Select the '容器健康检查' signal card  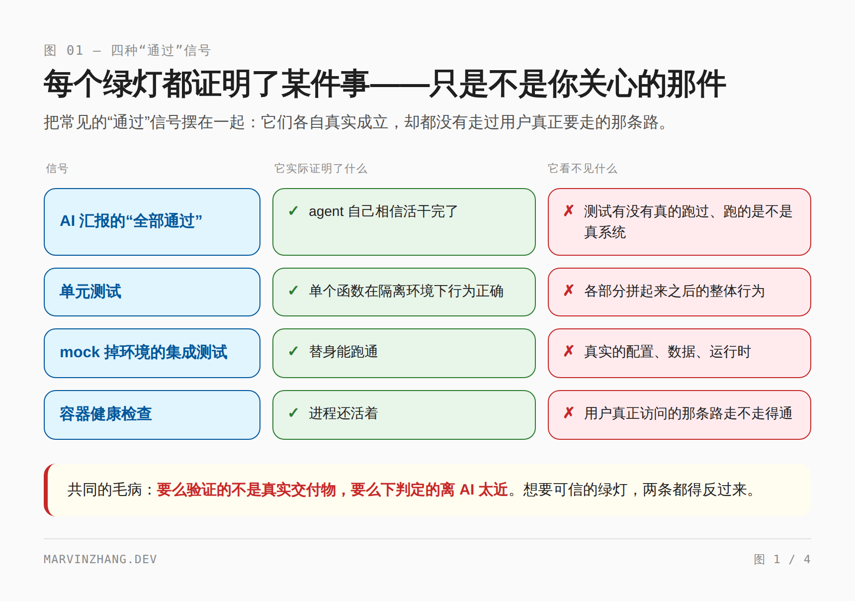(152, 415)
